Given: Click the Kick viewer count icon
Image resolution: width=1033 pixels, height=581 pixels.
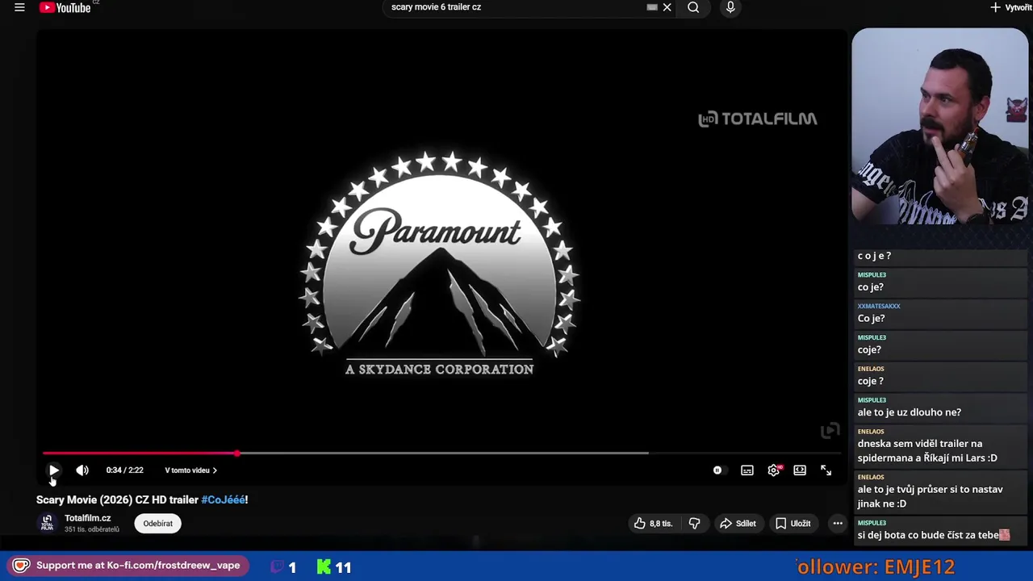Looking at the screenshot, I should [x=324, y=567].
